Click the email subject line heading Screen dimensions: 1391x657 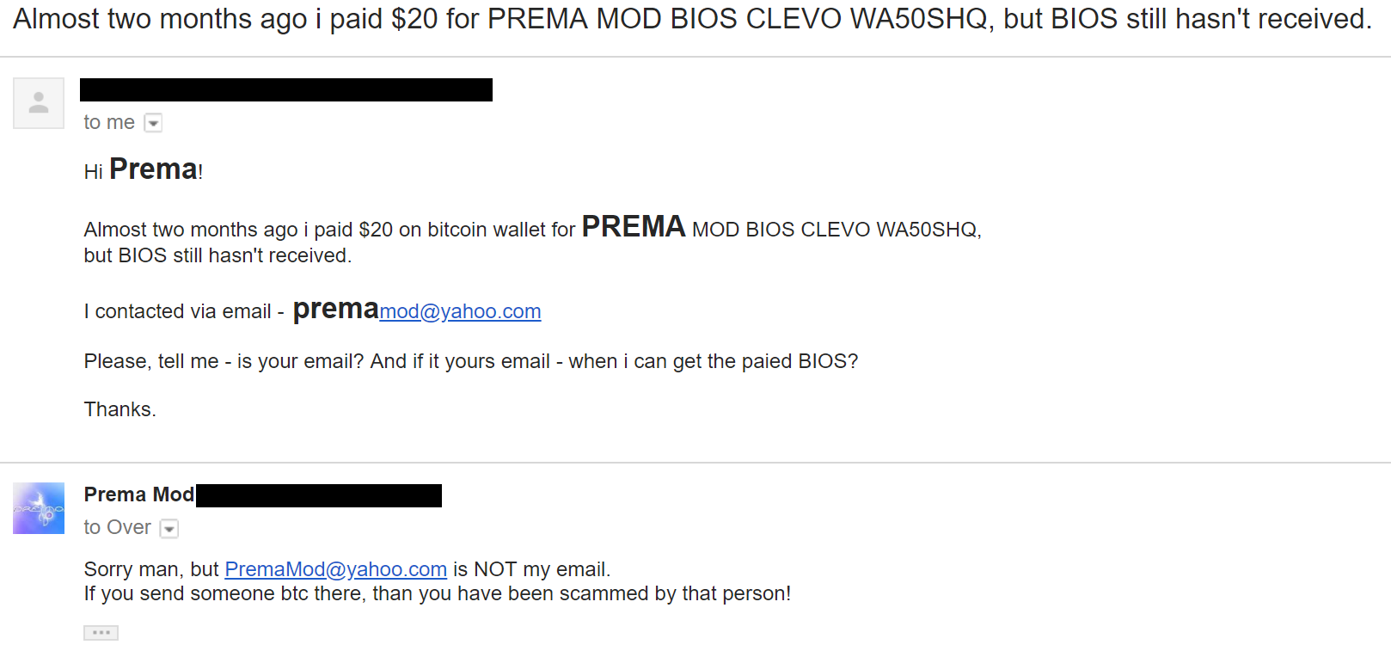click(x=692, y=19)
